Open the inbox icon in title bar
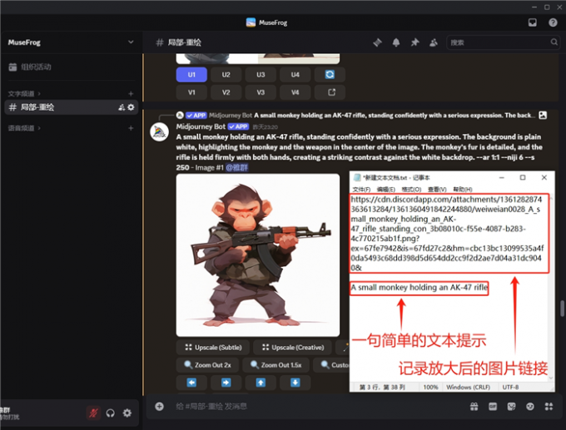 pyautogui.click(x=533, y=22)
